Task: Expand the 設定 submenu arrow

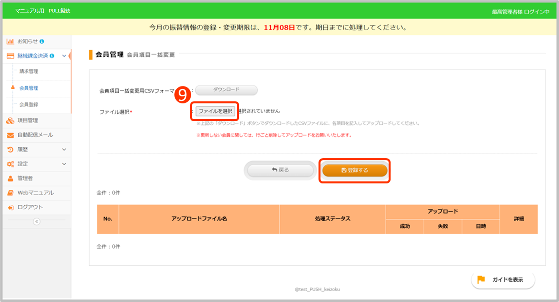Action: coord(64,164)
